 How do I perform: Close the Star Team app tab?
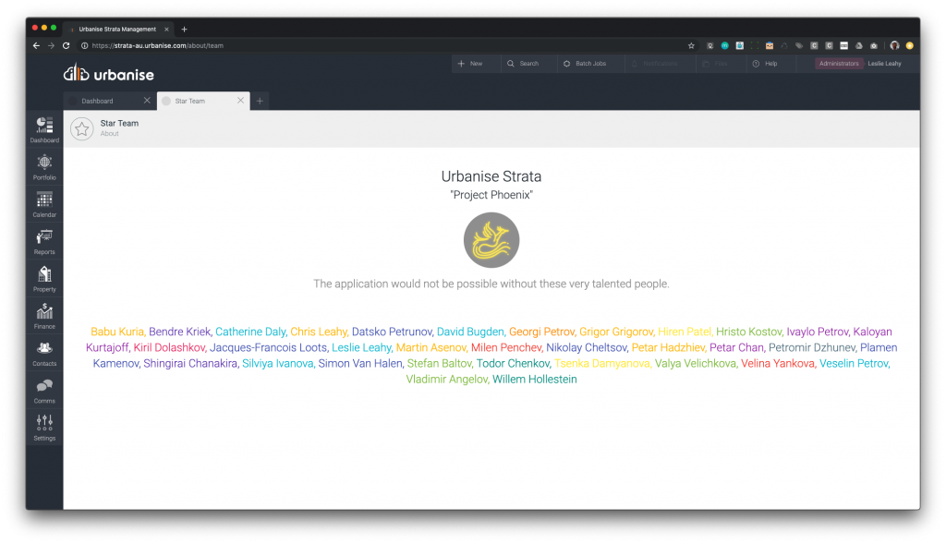pyautogui.click(x=241, y=101)
